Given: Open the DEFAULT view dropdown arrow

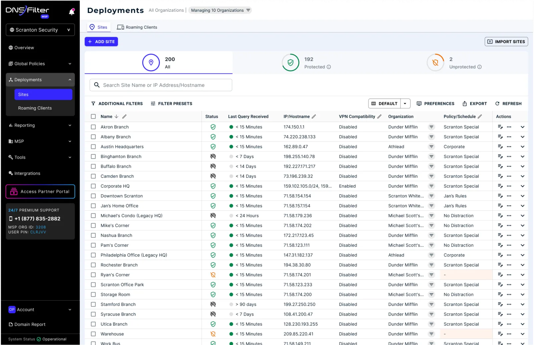Looking at the screenshot, I should 405,104.
